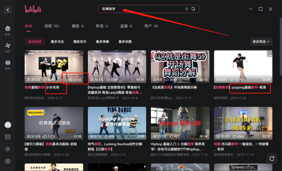Open the bilibili logo home

33,9
